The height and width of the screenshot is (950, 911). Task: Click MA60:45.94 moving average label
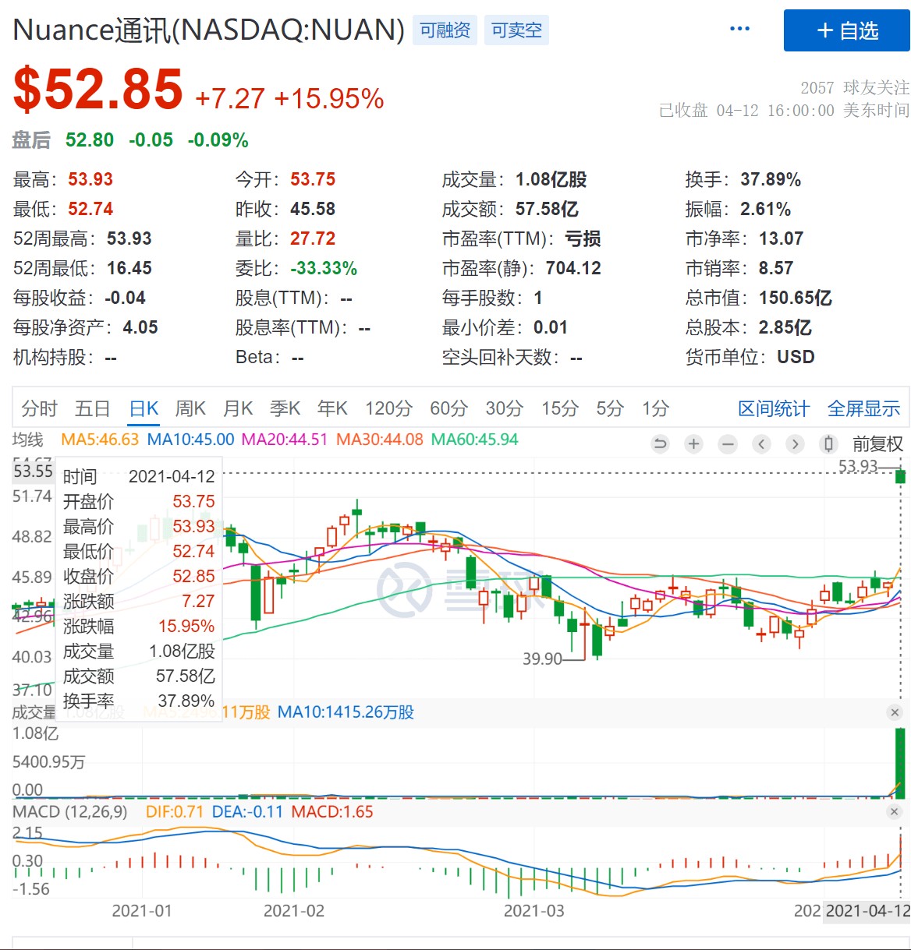point(474,440)
